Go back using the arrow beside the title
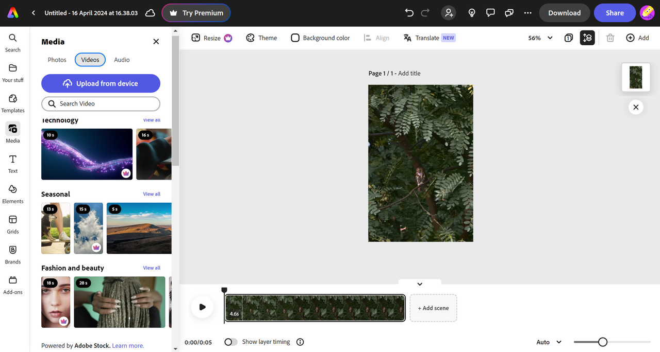660x352 pixels. point(34,13)
